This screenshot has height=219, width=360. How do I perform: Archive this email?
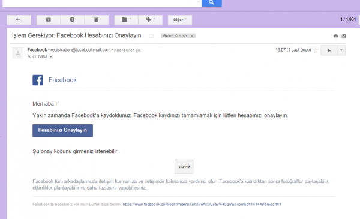pos(49,20)
